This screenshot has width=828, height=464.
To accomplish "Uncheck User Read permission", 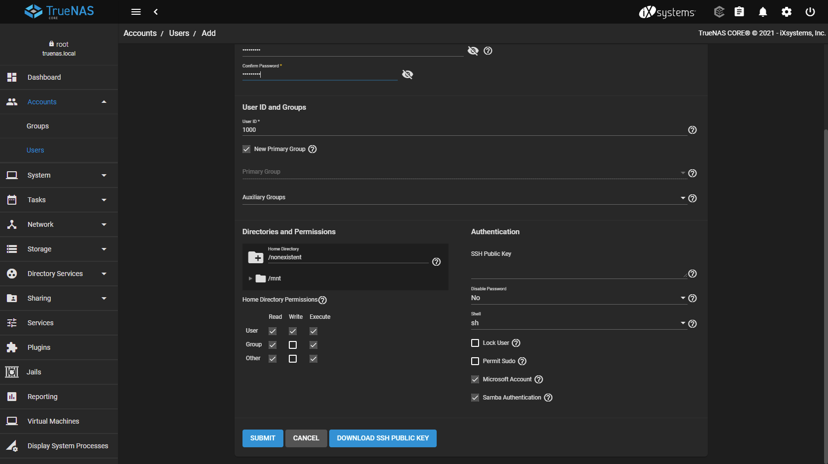I will pyautogui.click(x=273, y=331).
